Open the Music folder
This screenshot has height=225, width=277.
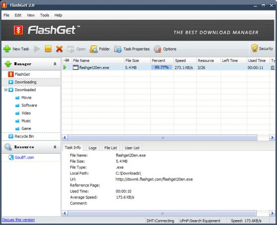[x=26, y=121]
